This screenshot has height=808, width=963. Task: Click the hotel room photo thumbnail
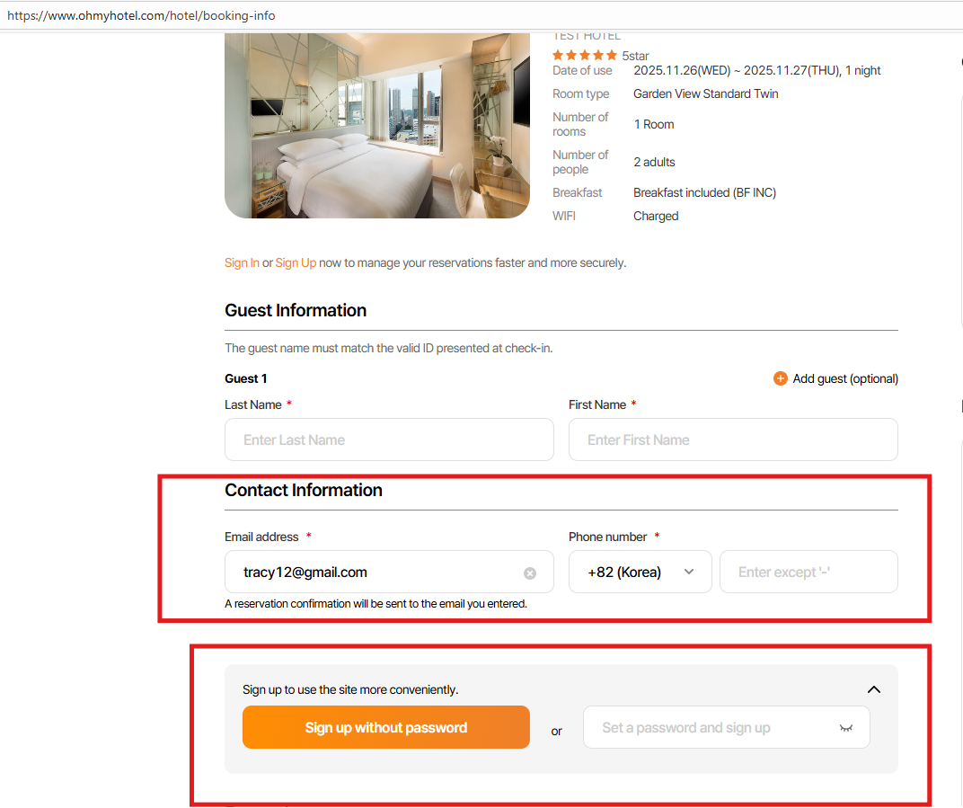point(377,126)
